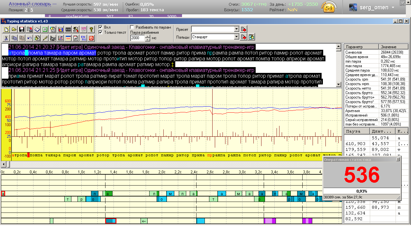Click the Excel export icon
Image resolution: width=411 pixels, height=226 pixels.
[x=45, y=30]
